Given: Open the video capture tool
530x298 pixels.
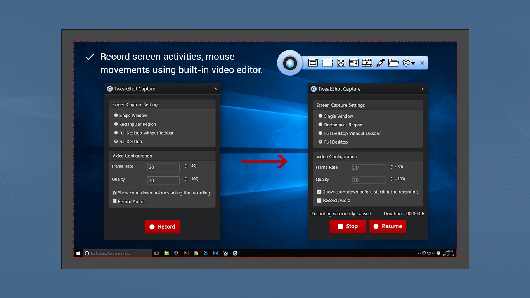Looking at the screenshot, I should [367, 62].
